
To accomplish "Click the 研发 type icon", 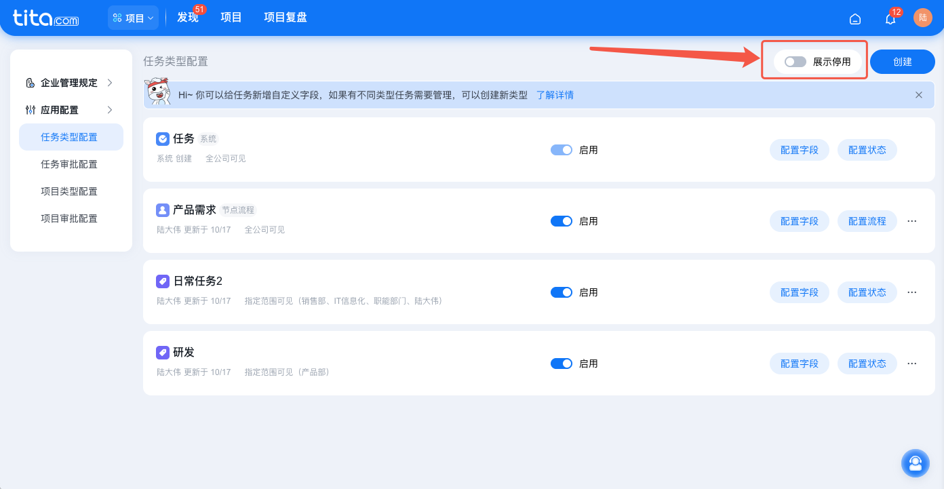I will coord(163,352).
